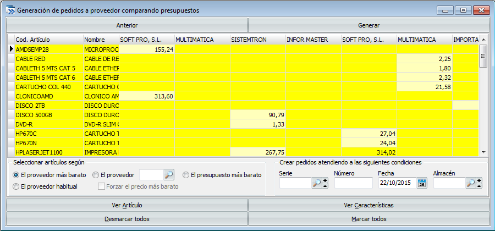Click the proveedor search magnifier icon
This screenshot has width=495, height=231.
pyautogui.click(x=169, y=175)
